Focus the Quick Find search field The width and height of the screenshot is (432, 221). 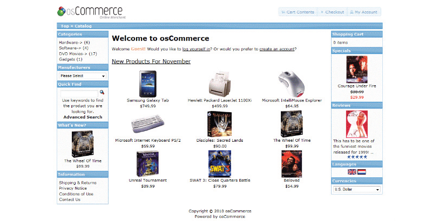pyautogui.click(x=79, y=93)
